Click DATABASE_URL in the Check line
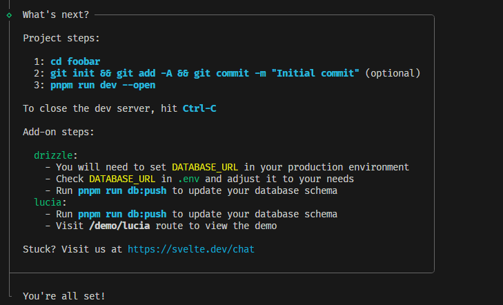 tap(122, 179)
